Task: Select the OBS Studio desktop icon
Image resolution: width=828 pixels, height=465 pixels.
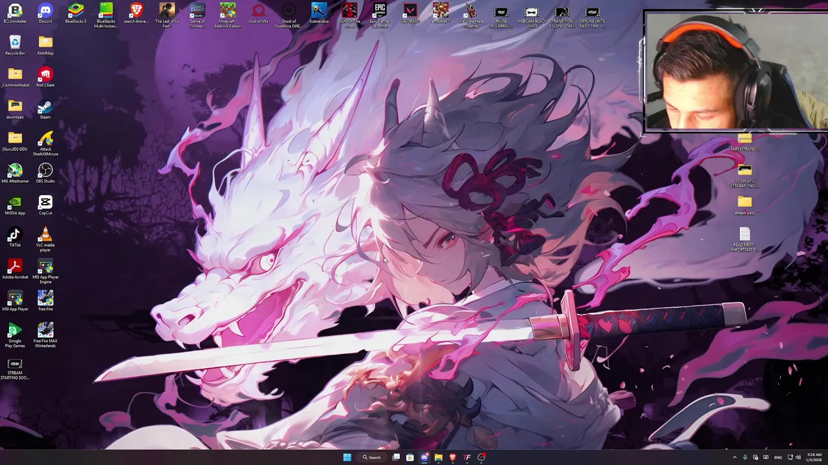Action: (45, 173)
